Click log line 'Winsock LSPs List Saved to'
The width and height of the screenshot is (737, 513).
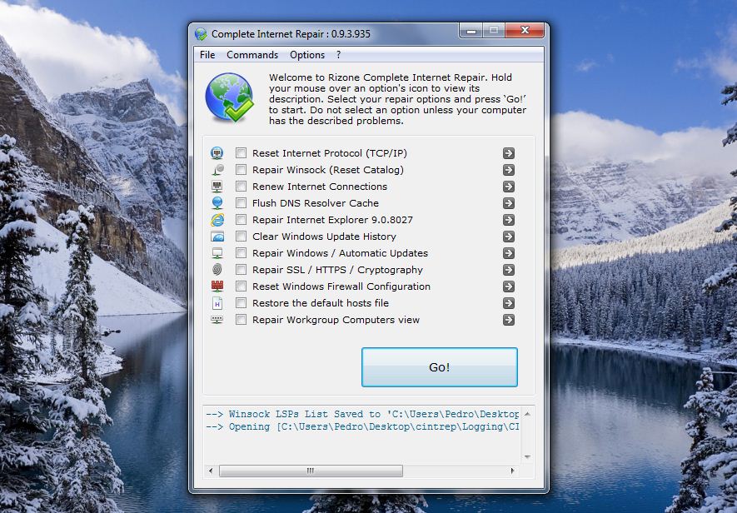pyautogui.click(x=362, y=414)
